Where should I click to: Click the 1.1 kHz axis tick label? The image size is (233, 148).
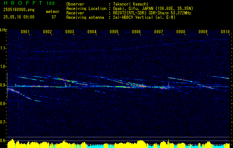click(x=3, y=48)
